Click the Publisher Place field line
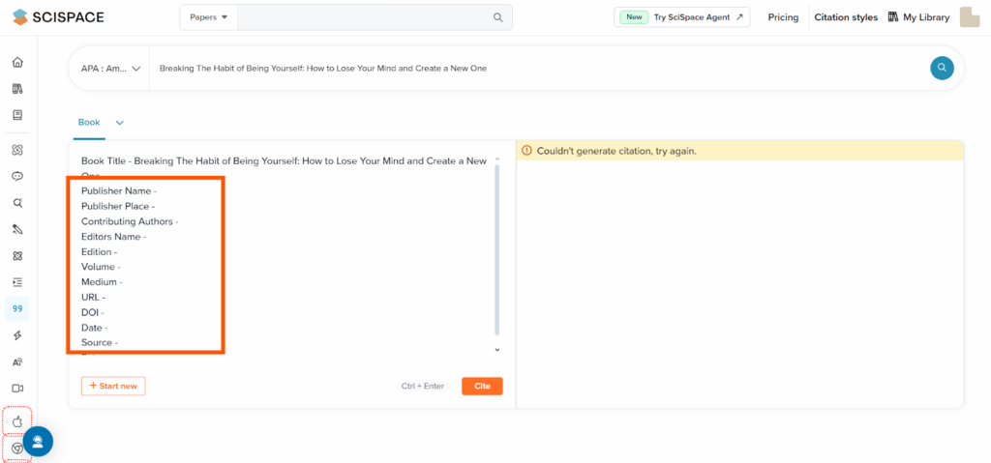This screenshot has height=463, width=991. [x=118, y=206]
